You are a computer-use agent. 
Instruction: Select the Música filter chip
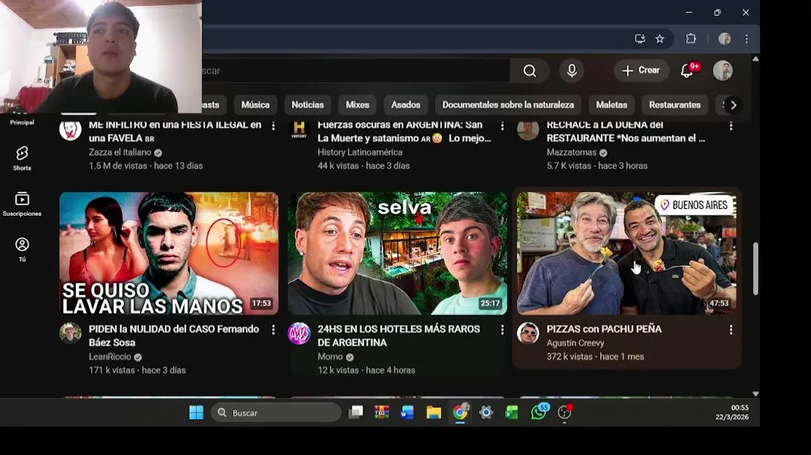click(x=255, y=105)
